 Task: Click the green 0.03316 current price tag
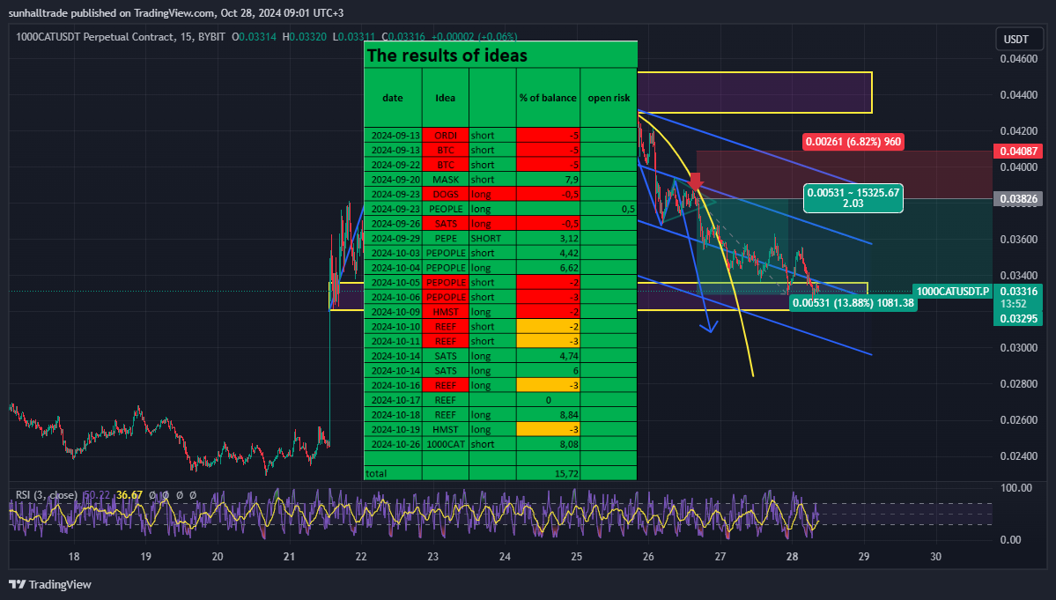click(x=1017, y=291)
